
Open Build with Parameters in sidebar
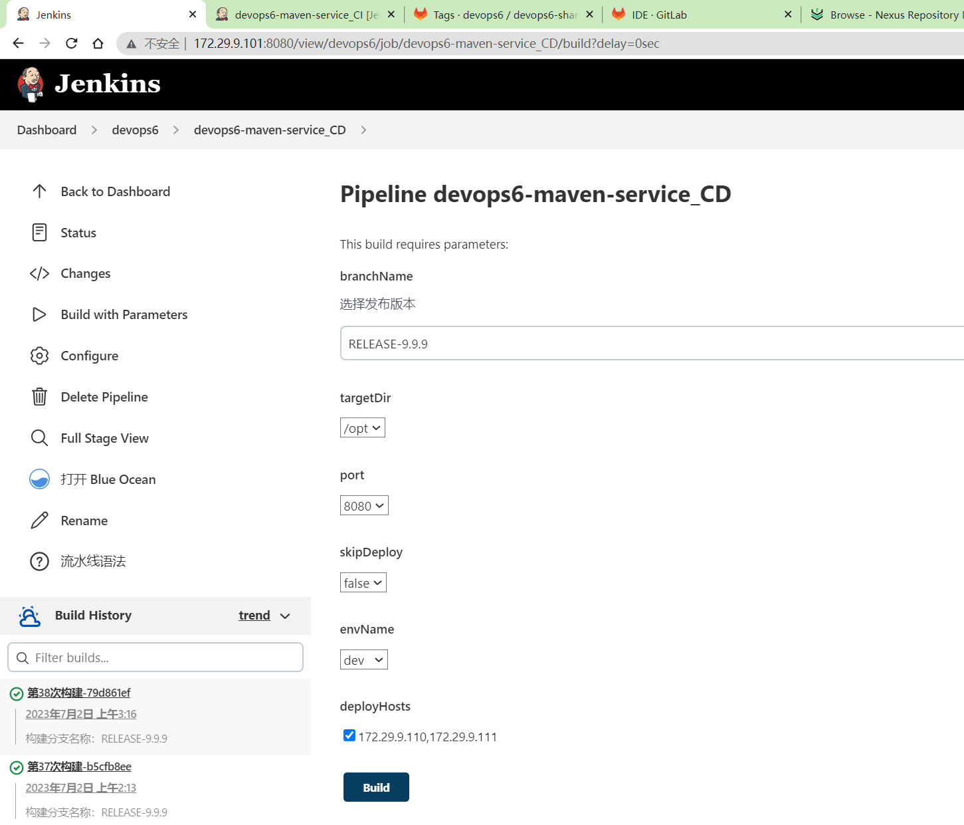tap(124, 314)
